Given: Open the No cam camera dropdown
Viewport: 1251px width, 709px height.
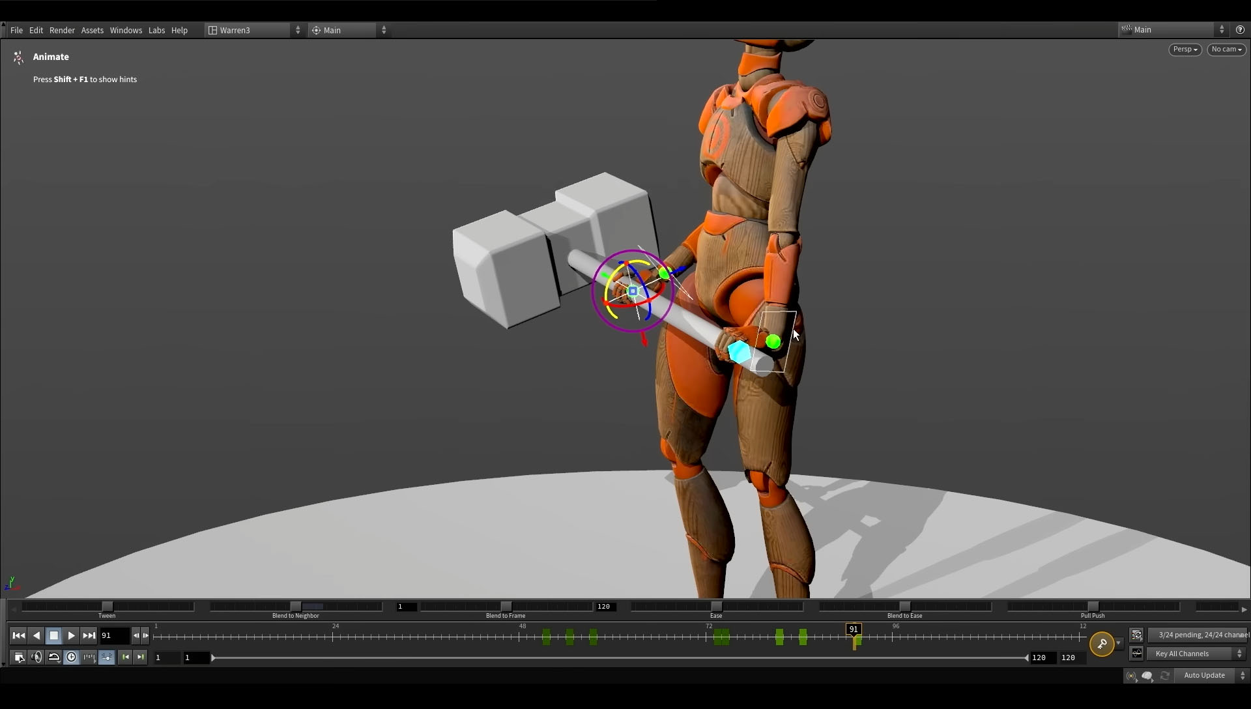Looking at the screenshot, I should click(1227, 50).
